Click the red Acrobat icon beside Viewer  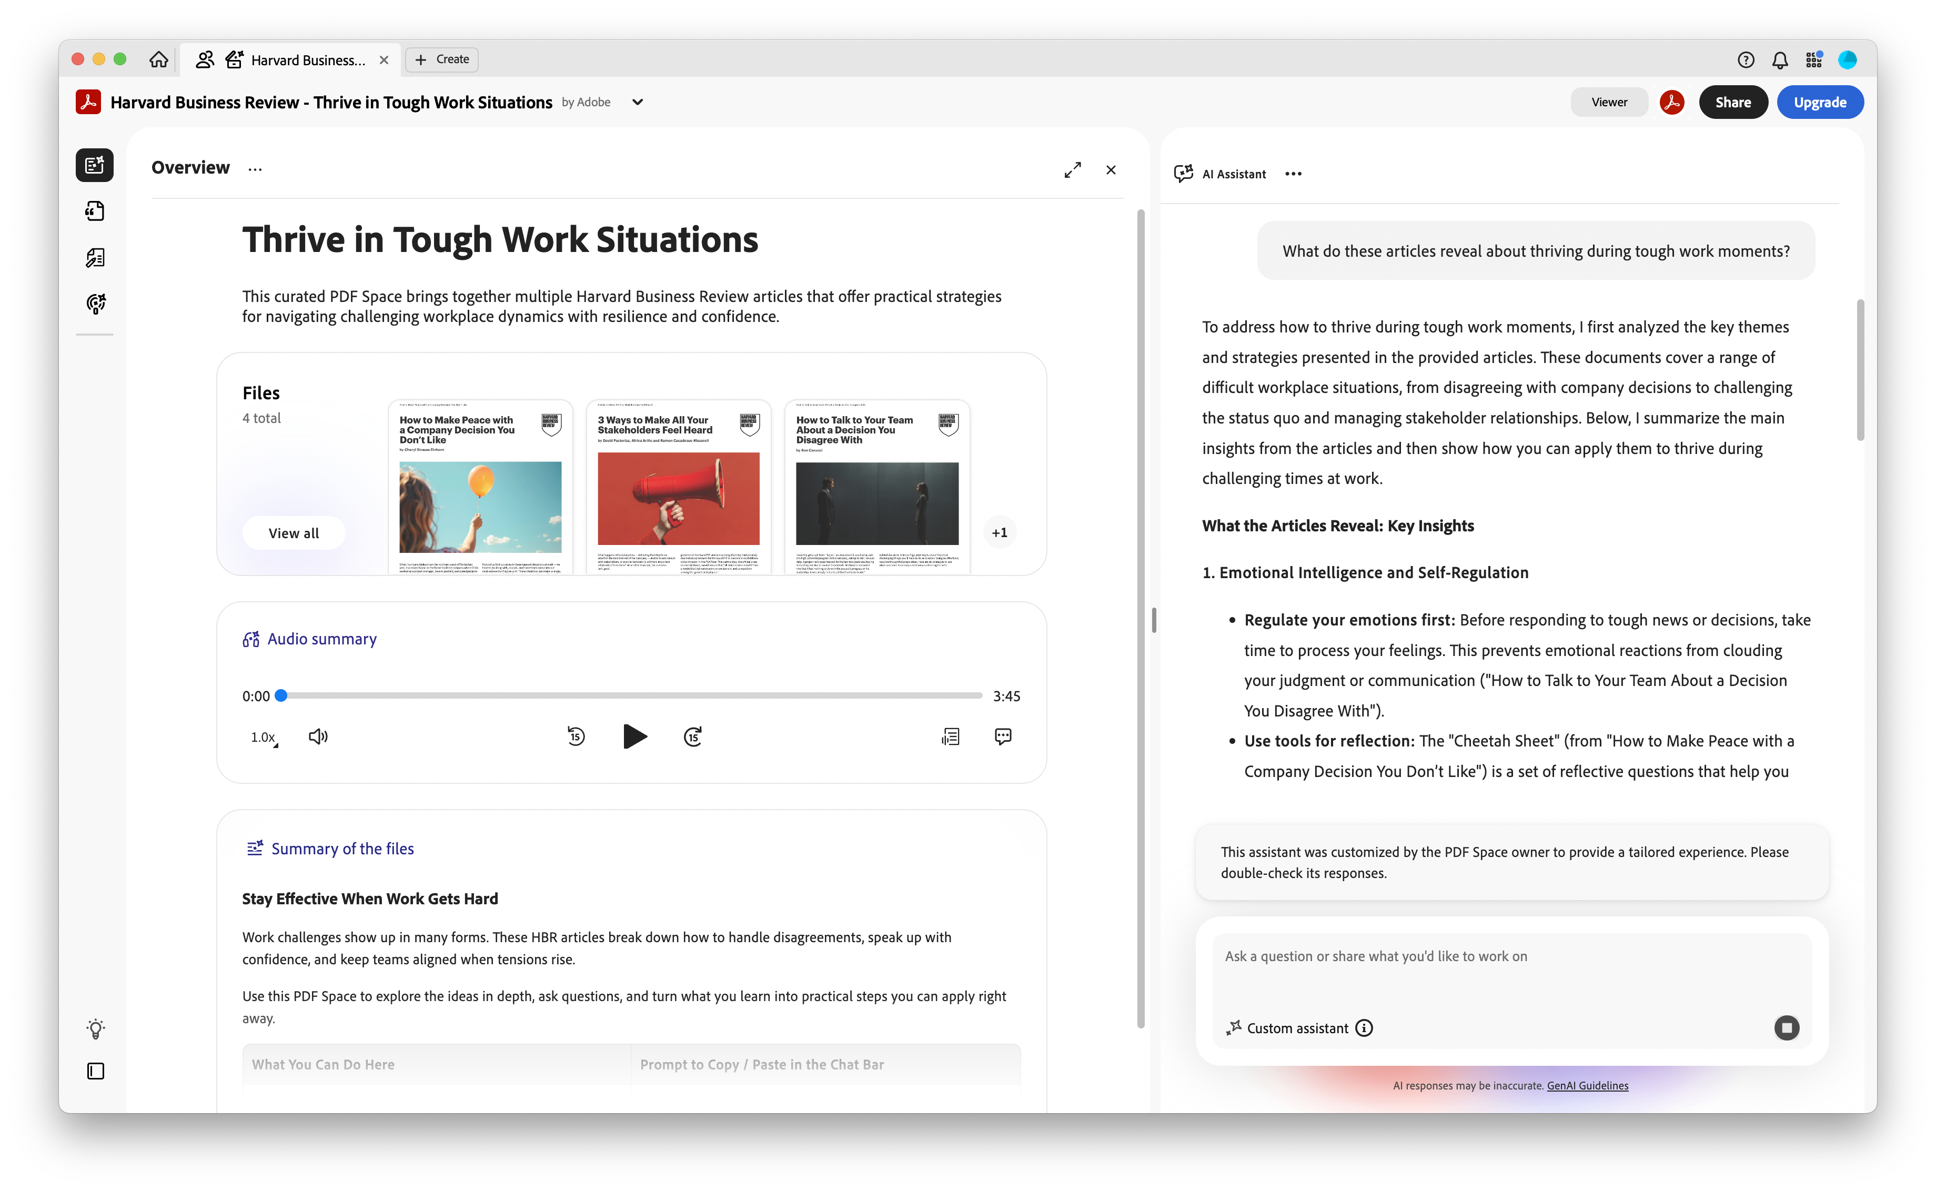point(1672,103)
